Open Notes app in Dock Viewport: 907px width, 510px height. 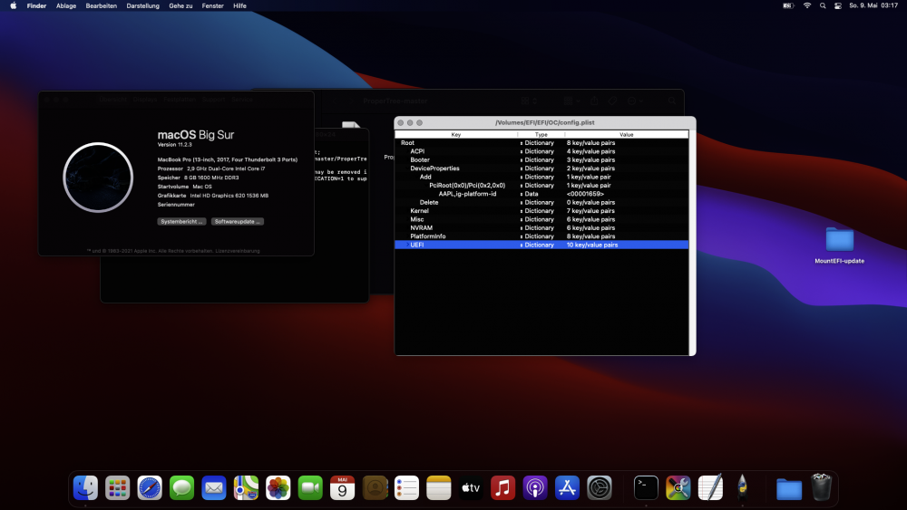coord(438,488)
